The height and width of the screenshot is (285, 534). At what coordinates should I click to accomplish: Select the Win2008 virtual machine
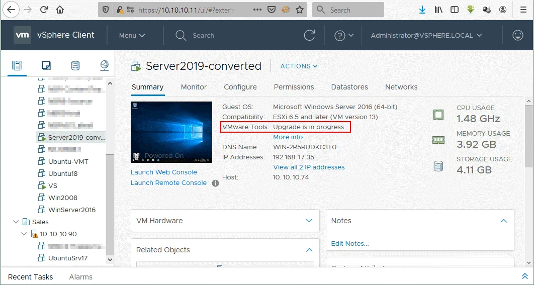click(x=62, y=198)
